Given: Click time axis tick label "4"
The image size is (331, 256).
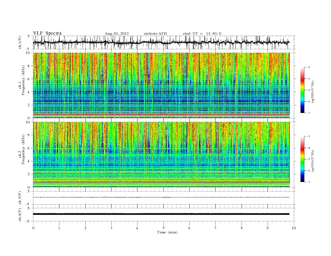Looking at the screenshot, I should [137, 228].
